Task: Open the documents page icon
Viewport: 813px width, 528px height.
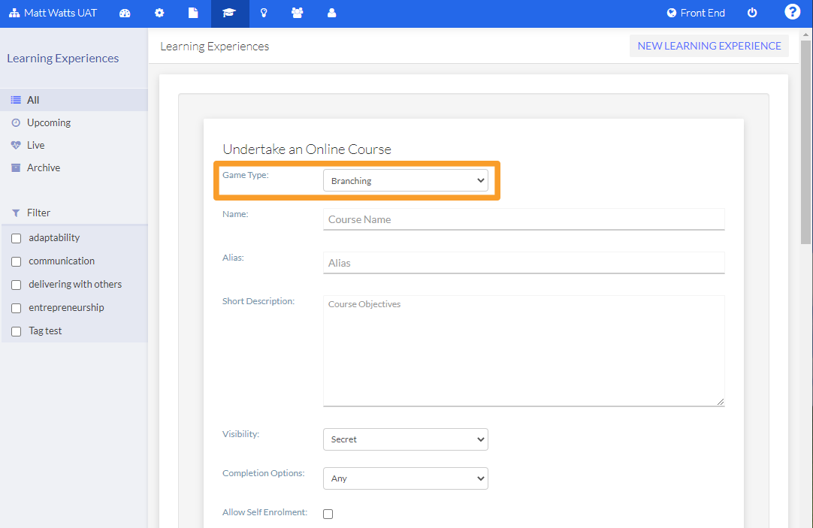Action: tap(192, 13)
